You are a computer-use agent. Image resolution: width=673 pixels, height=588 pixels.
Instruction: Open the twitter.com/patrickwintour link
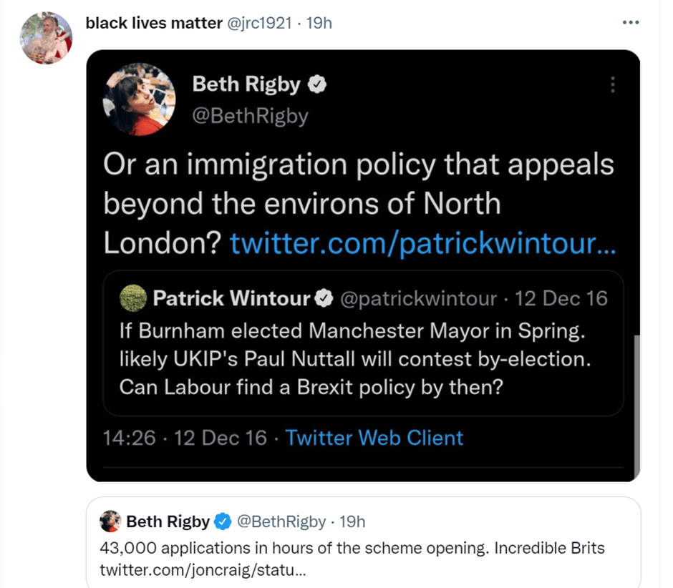point(422,244)
